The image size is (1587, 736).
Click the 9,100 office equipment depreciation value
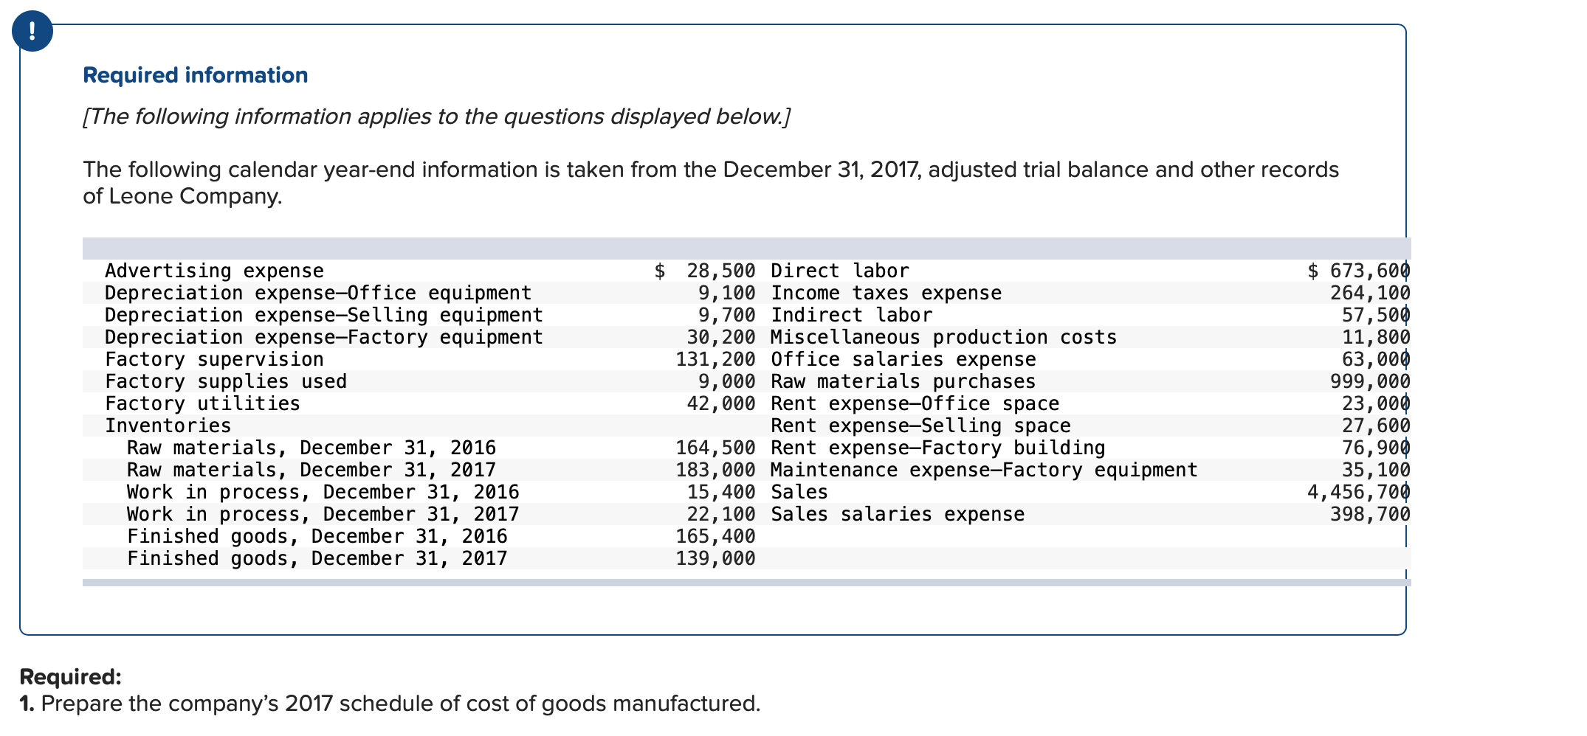pyautogui.click(x=727, y=293)
